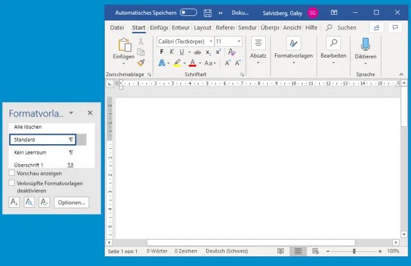This screenshot has height=266, width=411.
Task: Toggle the Automatisches Speichern switch
Action: [x=188, y=12]
